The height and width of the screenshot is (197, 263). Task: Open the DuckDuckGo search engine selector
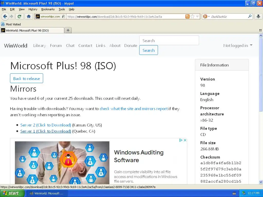click(x=206, y=16)
